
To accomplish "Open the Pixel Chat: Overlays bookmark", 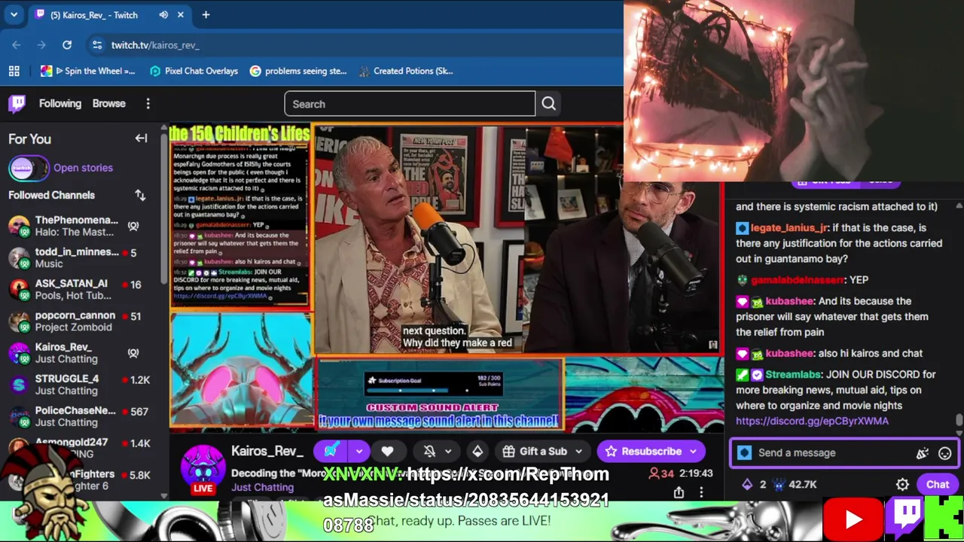I will click(194, 71).
